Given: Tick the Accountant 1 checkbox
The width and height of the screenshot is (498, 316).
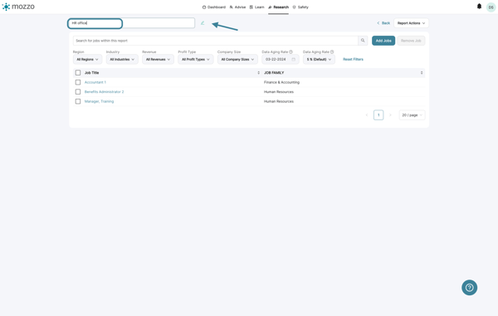Looking at the screenshot, I should [78, 82].
